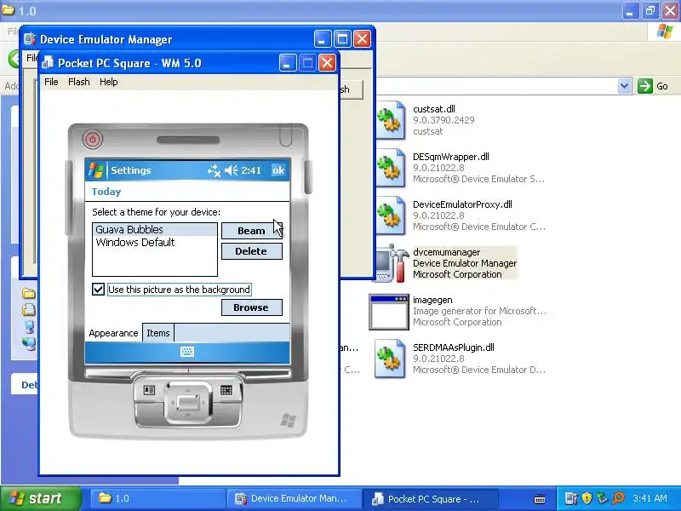Switch to the Items tab
The image size is (681, 511).
click(x=158, y=333)
